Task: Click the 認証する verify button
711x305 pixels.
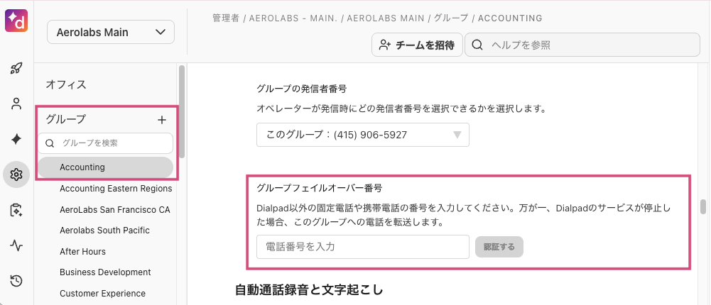Action: [499, 247]
